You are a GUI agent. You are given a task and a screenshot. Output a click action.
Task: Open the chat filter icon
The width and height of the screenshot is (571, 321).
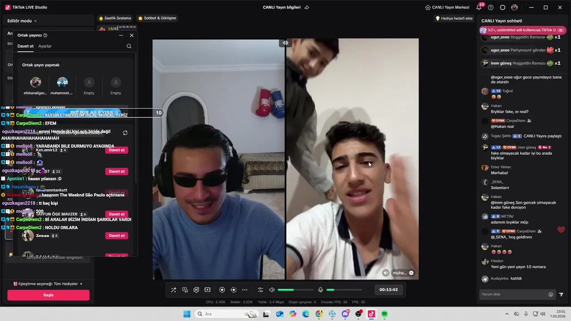pyautogui.click(x=561, y=294)
